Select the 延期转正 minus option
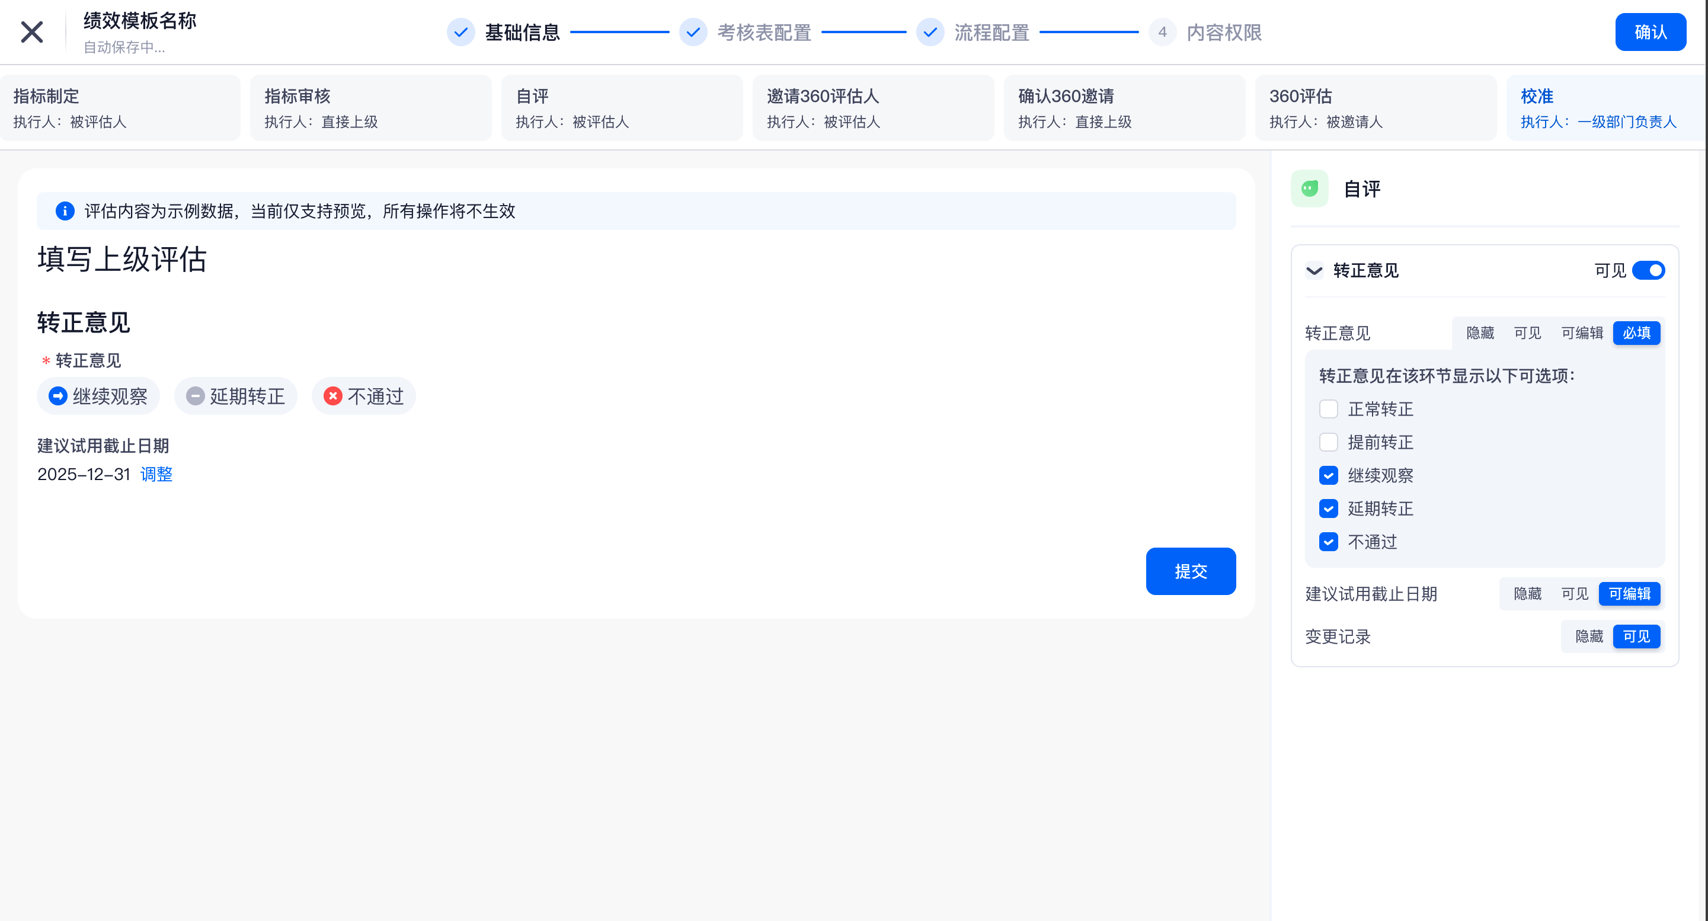 235,396
